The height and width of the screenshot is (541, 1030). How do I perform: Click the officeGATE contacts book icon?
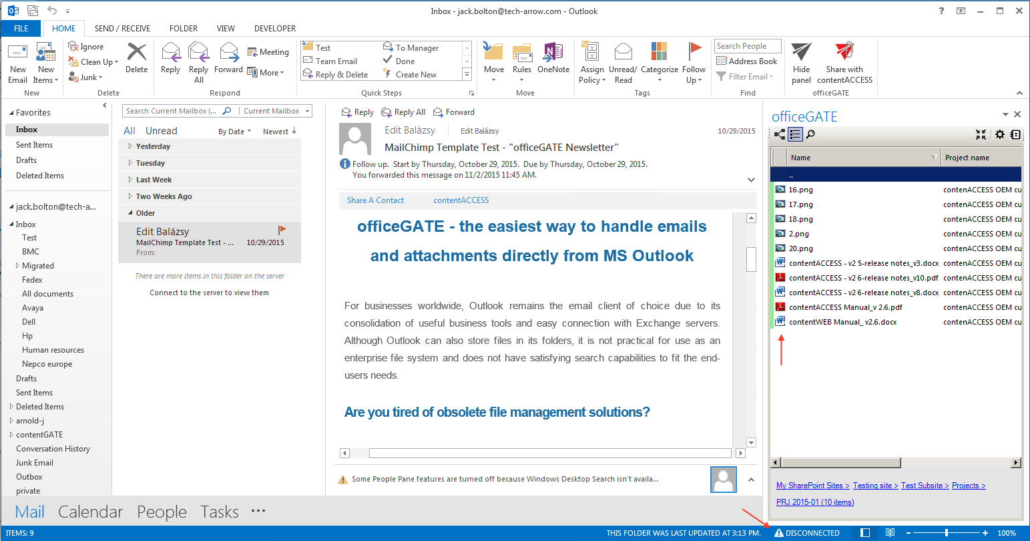pos(1015,134)
